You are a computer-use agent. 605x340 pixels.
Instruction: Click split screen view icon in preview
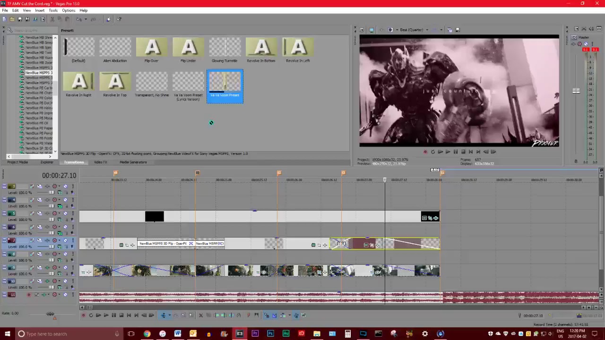(390, 30)
